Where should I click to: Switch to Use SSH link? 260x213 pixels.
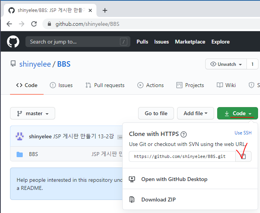(x=243, y=133)
